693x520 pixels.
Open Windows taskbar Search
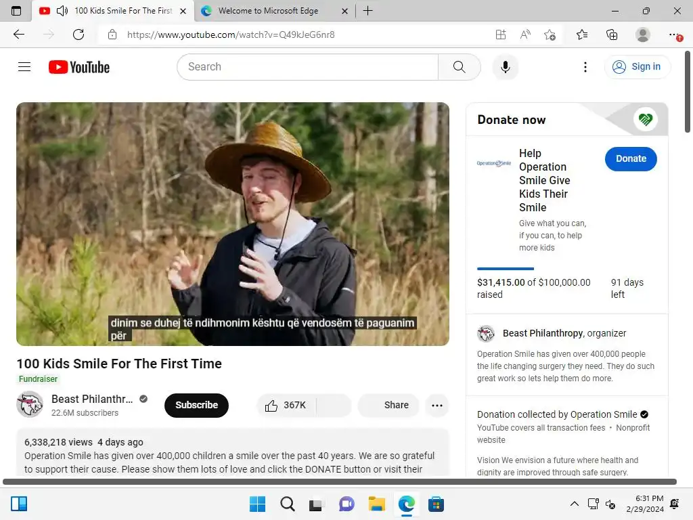click(287, 504)
